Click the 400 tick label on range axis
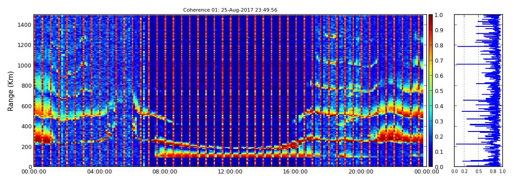 click(x=26, y=126)
